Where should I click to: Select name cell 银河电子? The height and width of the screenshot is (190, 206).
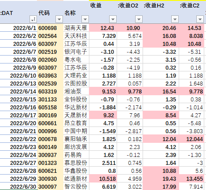click(x=76, y=52)
